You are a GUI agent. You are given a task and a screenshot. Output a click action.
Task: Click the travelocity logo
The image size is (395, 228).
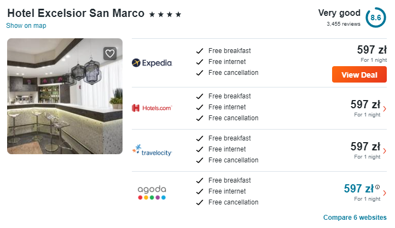(152, 150)
